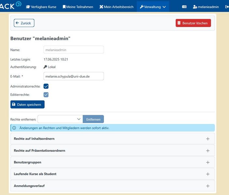Uncheck the Administratorrechte checkbox

(x=46, y=86)
